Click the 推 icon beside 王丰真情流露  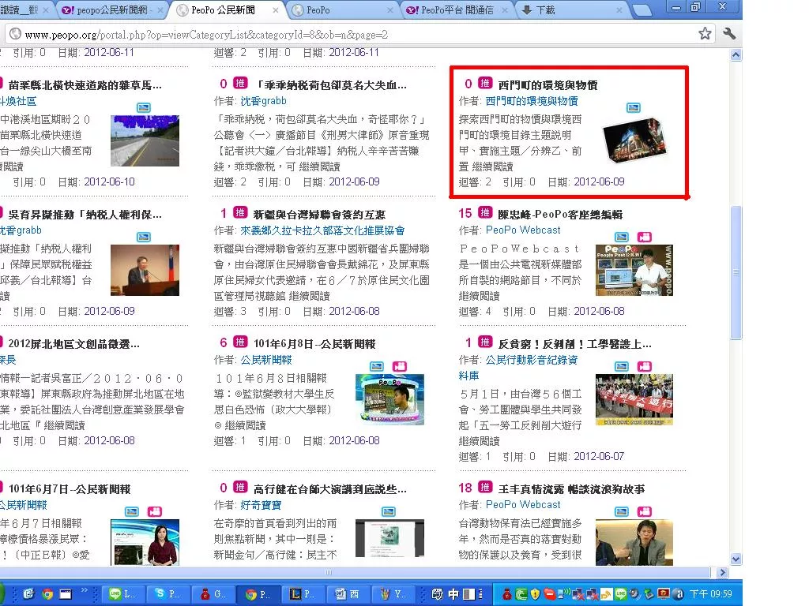coord(485,488)
